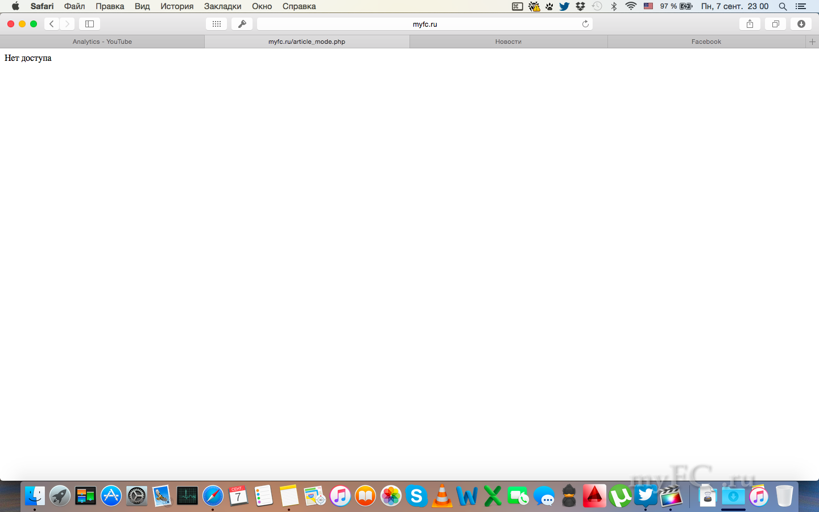
Task: Click the Safari back navigation arrow
Action: [52, 24]
